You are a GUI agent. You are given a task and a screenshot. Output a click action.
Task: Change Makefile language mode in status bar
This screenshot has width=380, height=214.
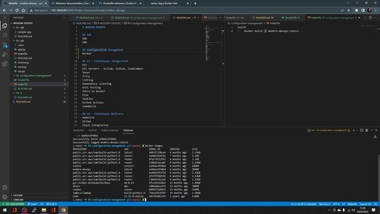coord(352,204)
